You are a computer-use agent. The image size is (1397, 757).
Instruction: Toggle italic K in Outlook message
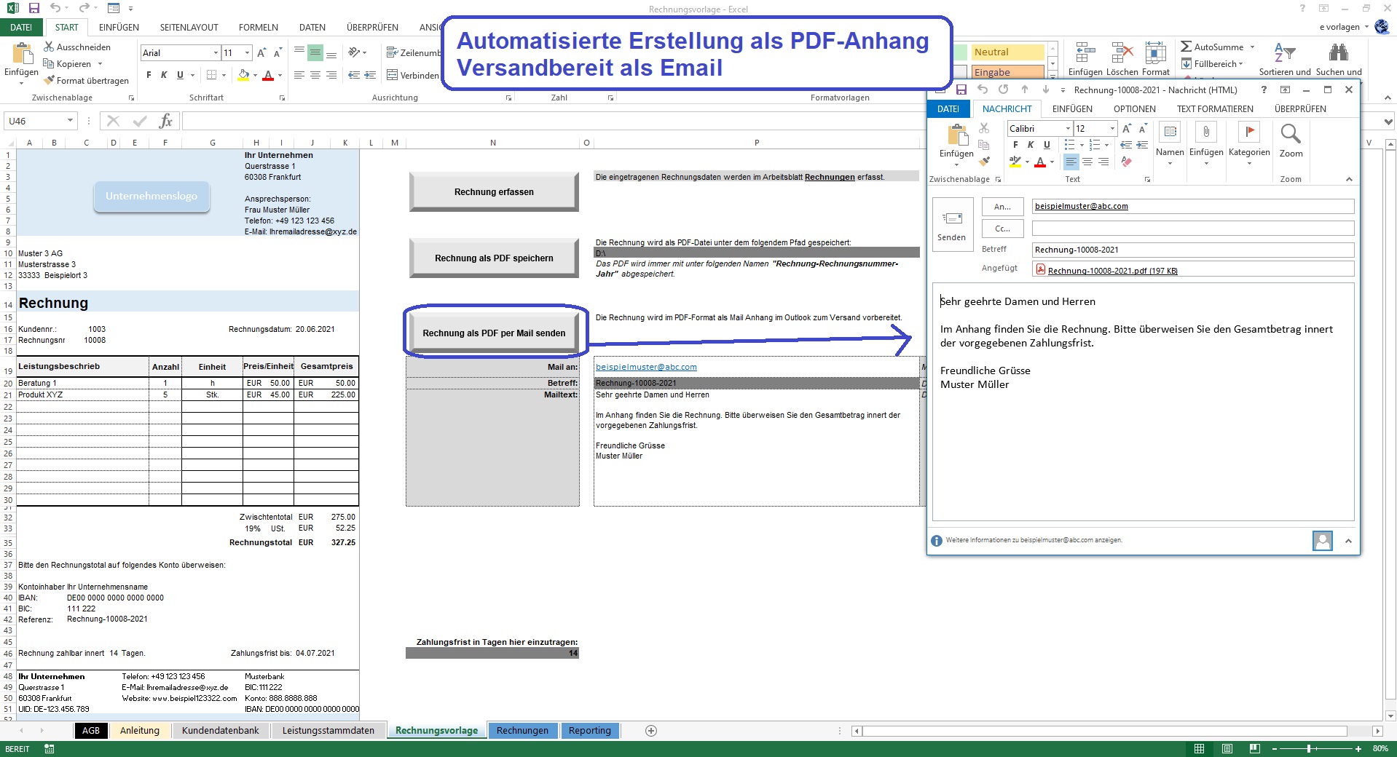point(1031,145)
